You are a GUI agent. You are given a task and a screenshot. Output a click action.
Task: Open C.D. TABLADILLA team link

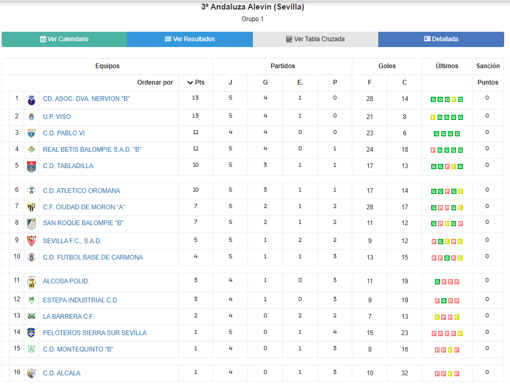68,166
